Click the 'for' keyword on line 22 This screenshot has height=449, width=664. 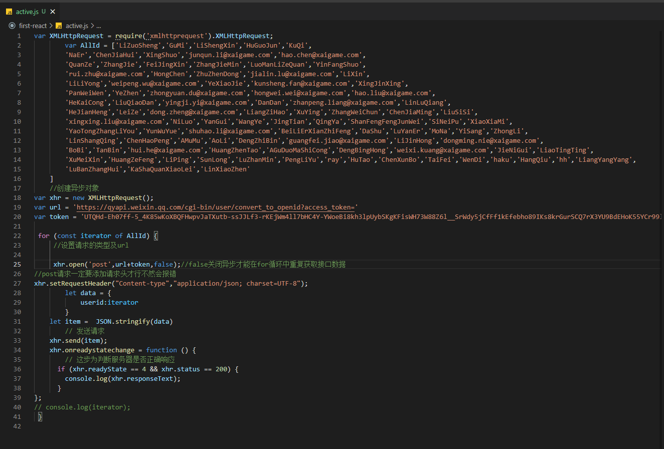click(44, 236)
